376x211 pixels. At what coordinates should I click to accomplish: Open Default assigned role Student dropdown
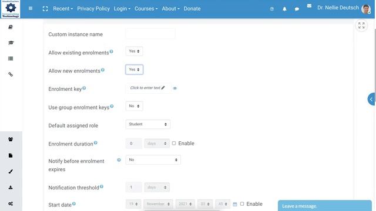coord(148,124)
